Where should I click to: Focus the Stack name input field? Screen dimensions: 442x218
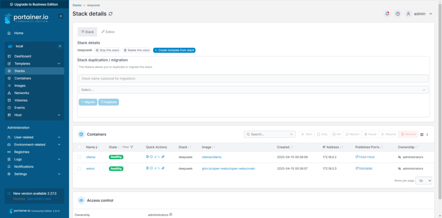[253, 78]
